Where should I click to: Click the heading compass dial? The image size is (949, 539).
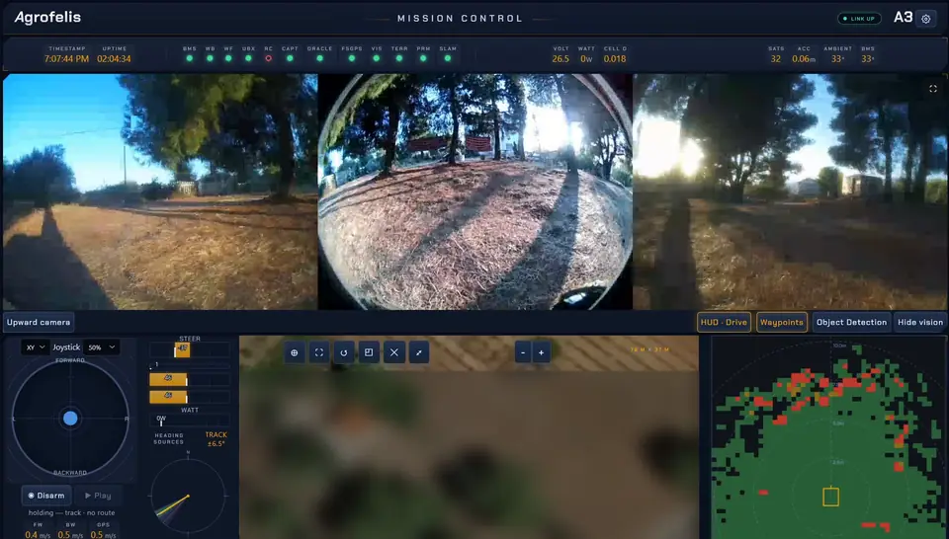point(188,497)
